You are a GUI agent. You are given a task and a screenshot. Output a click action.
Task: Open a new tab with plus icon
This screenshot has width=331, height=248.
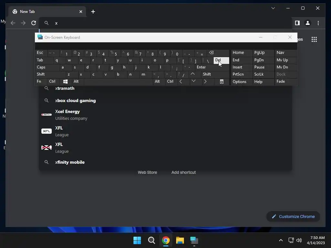(x=93, y=12)
